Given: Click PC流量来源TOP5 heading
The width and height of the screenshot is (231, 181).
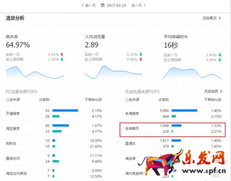Looking at the screenshot, I should click(x=21, y=92).
